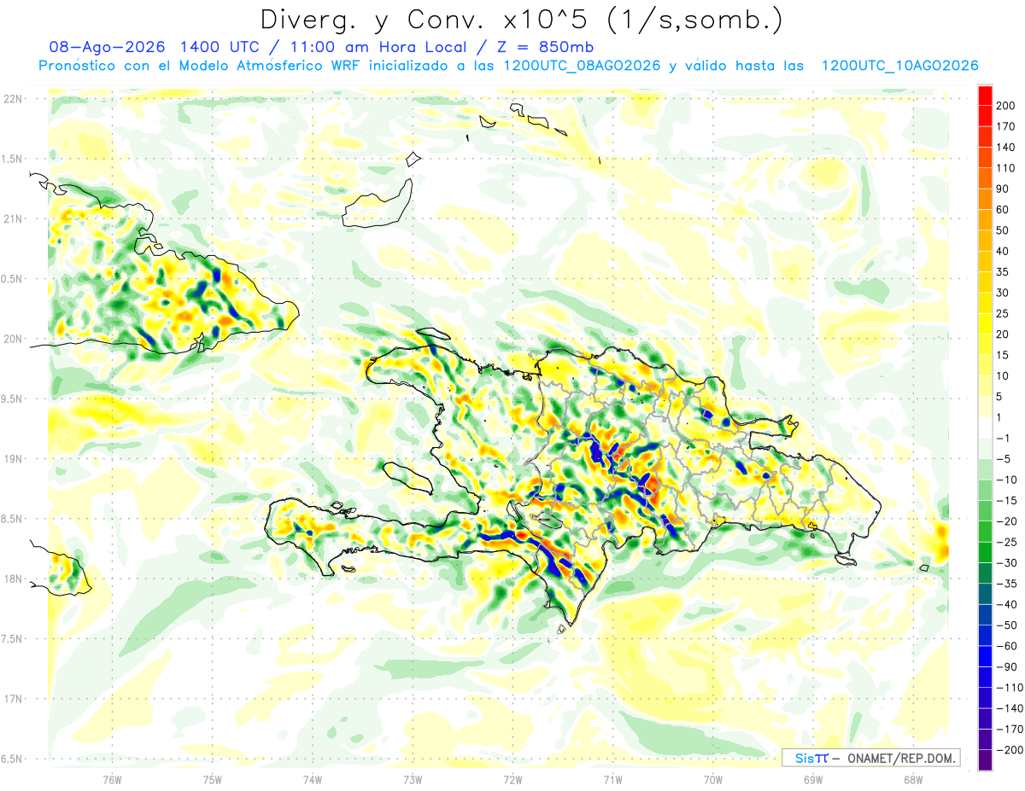Click the '6.5N' latitude label

(12, 759)
